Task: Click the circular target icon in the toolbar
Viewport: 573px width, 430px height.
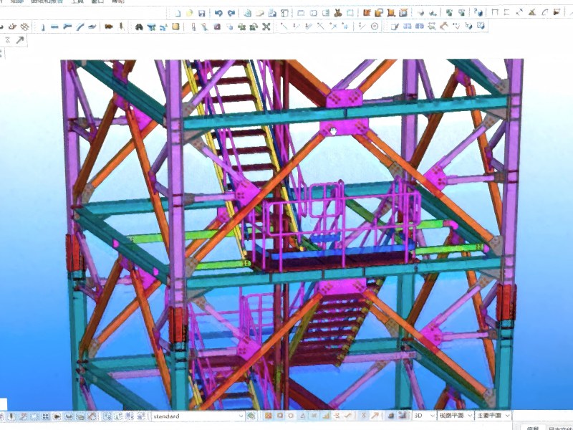Action: (x=374, y=27)
